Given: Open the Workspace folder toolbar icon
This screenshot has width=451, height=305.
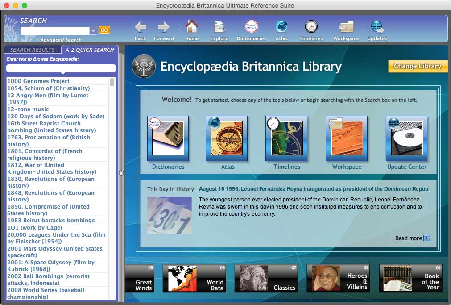Looking at the screenshot, I should coord(346,30).
